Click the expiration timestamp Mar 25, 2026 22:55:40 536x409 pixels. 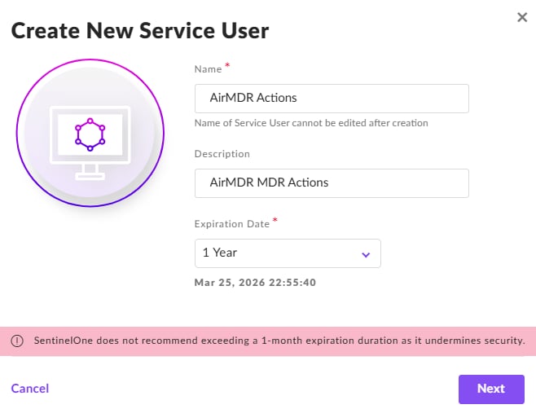pyautogui.click(x=255, y=283)
